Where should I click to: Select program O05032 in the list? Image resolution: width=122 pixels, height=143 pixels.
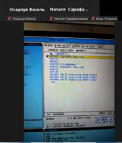coord(54,62)
